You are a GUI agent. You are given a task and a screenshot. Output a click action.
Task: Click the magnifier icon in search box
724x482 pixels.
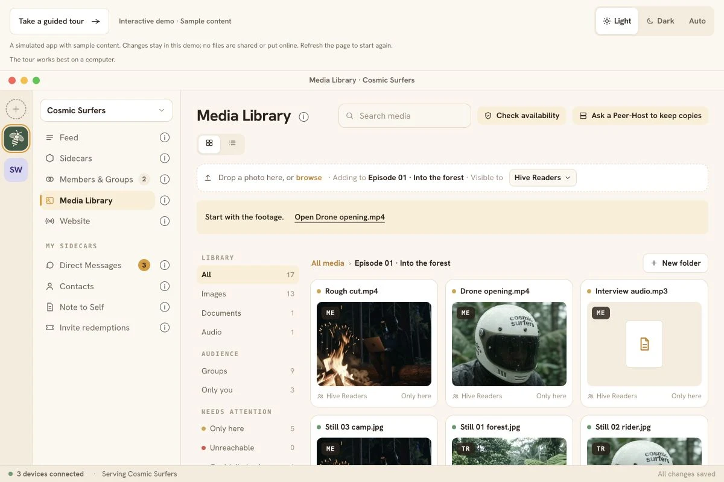350,116
